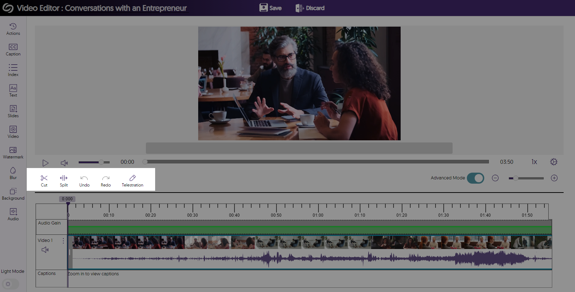Open Video 1 track options menu
The height and width of the screenshot is (292, 575).
pyautogui.click(x=63, y=240)
